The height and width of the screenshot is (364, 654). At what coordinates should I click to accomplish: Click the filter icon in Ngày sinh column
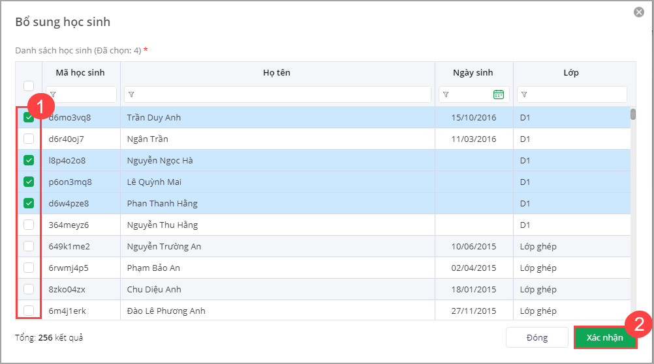point(446,94)
